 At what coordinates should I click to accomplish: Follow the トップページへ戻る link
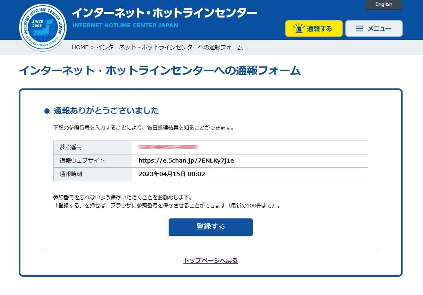point(211,260)
